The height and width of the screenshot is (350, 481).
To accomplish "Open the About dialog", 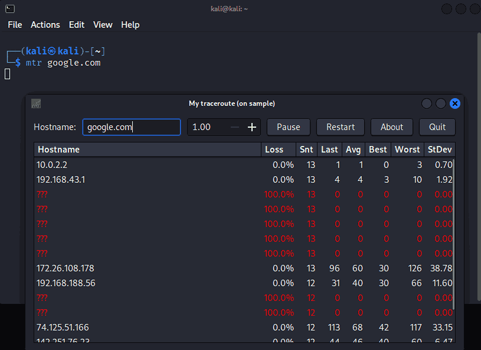I will [392, 127].
